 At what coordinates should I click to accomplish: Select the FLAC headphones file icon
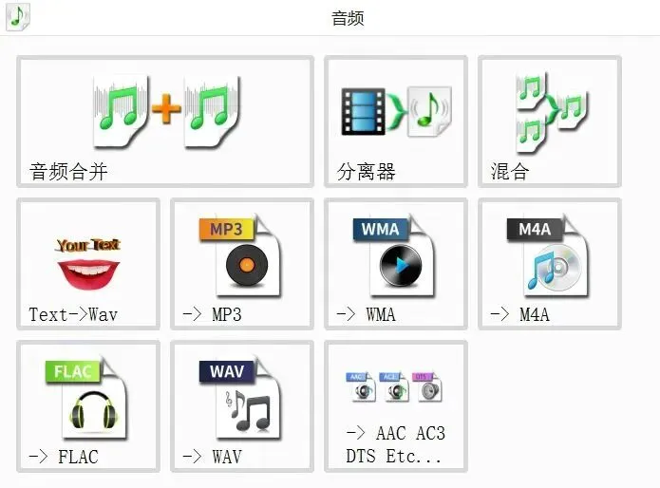(86, 398)
